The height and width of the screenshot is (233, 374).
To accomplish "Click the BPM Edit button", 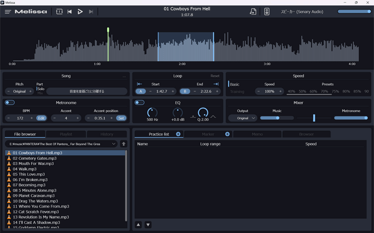I will 41,118.
